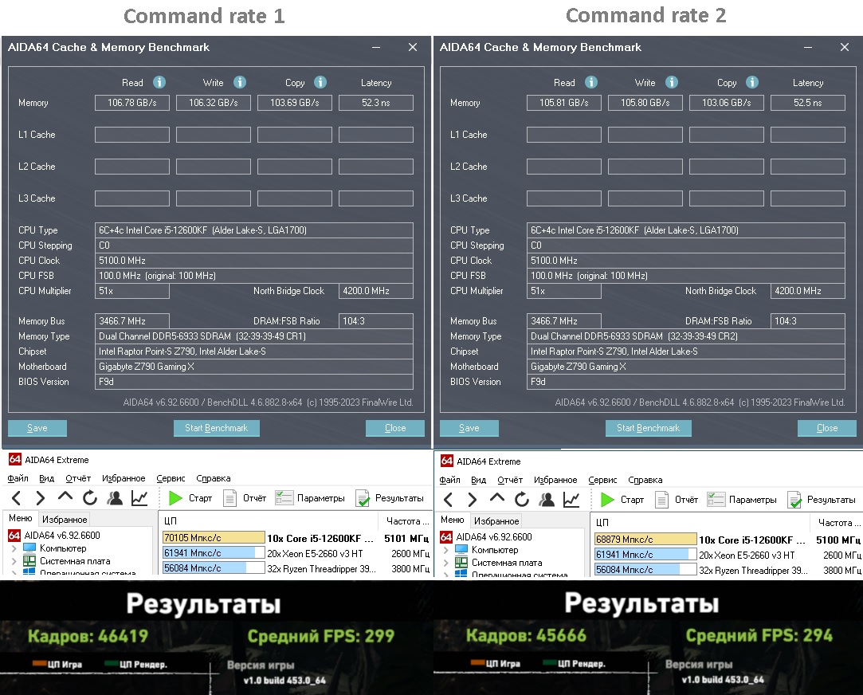
Task: Open graph icon in right AIDA64 Extreme toolbar
Action: [571, 500]
